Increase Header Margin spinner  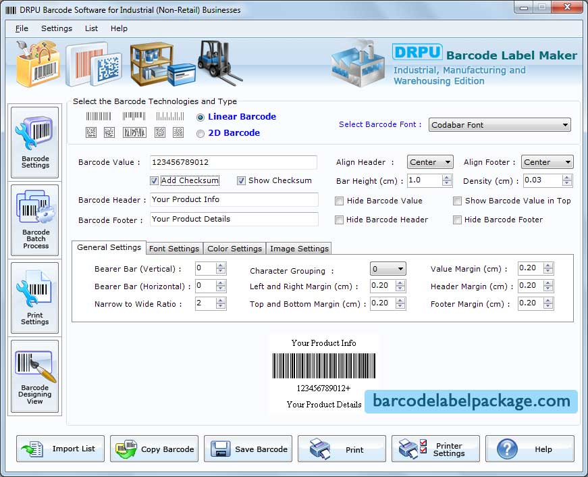pos(548,283)
